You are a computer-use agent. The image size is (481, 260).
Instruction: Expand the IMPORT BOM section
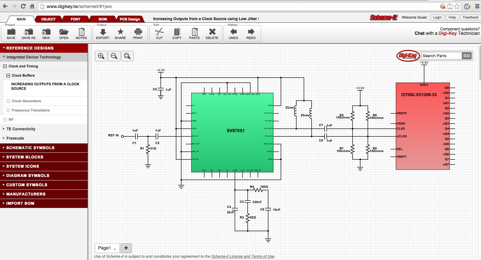point(44,203)
